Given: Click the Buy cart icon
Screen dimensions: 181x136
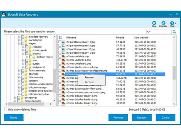Looking at the screenshot, I should pyautogui.click(x=154, y=23).
